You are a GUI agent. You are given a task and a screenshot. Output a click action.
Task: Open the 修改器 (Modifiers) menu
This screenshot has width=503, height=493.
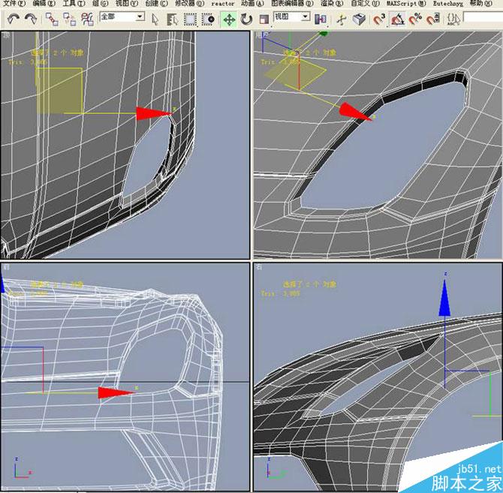pos(190,4)
